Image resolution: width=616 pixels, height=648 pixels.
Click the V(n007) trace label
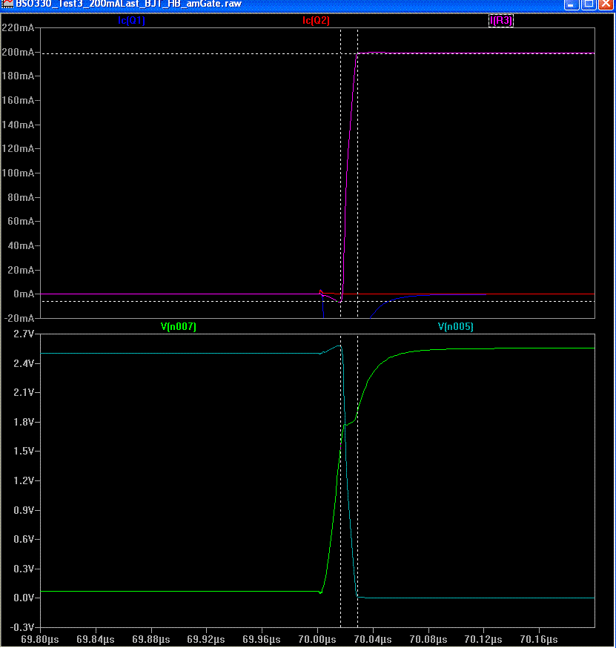tap(179, 326)
